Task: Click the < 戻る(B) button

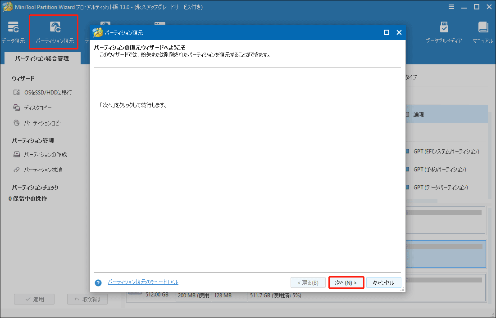Action: pyautogui.click(x=308, y=282)
